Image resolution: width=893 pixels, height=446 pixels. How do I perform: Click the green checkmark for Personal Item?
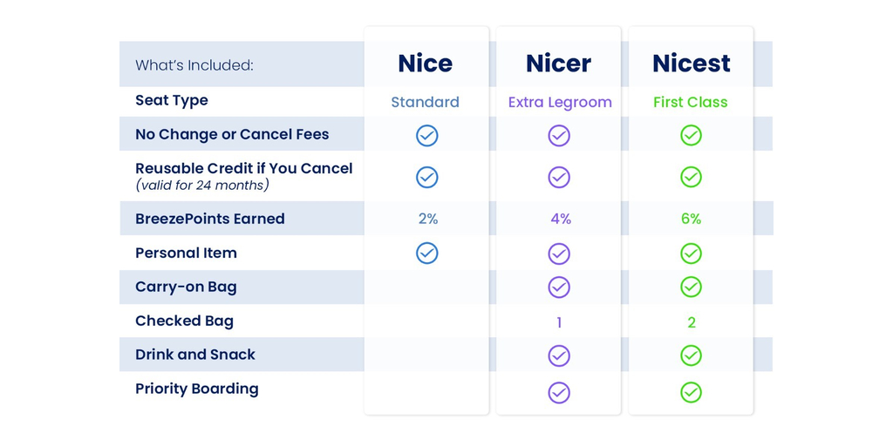tap(691, 253)
